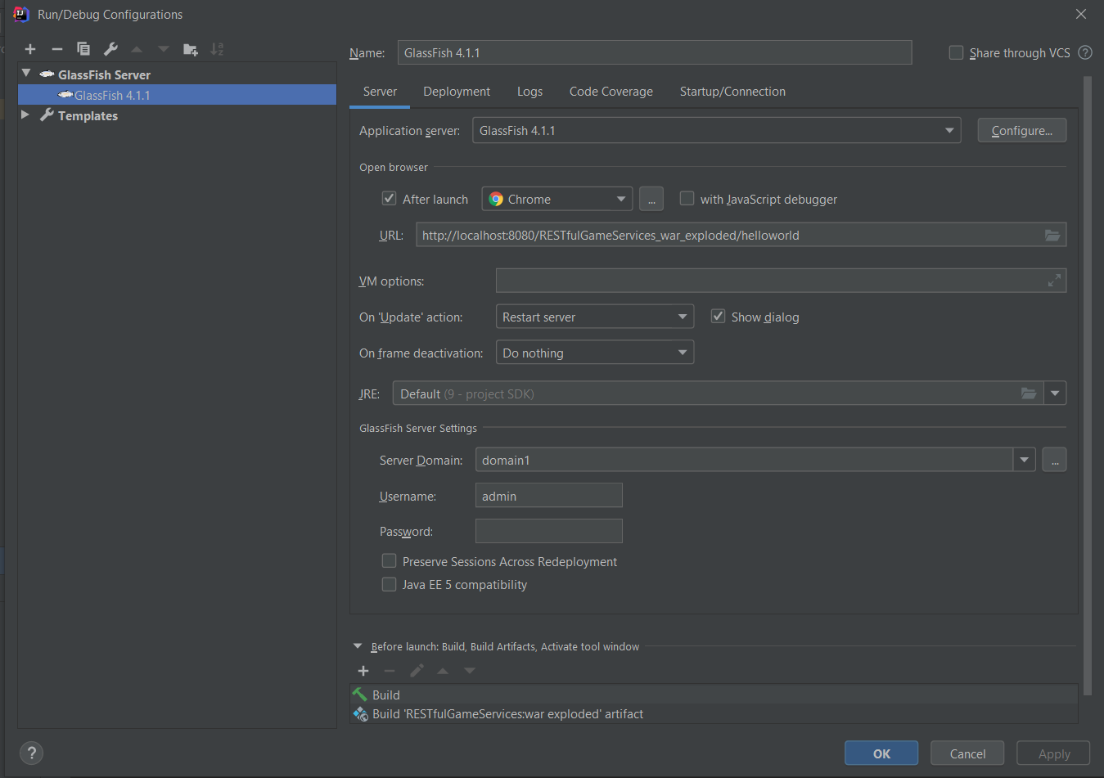Click the Apply button
The image size is (1104, 778).
tap(1053, 753)
